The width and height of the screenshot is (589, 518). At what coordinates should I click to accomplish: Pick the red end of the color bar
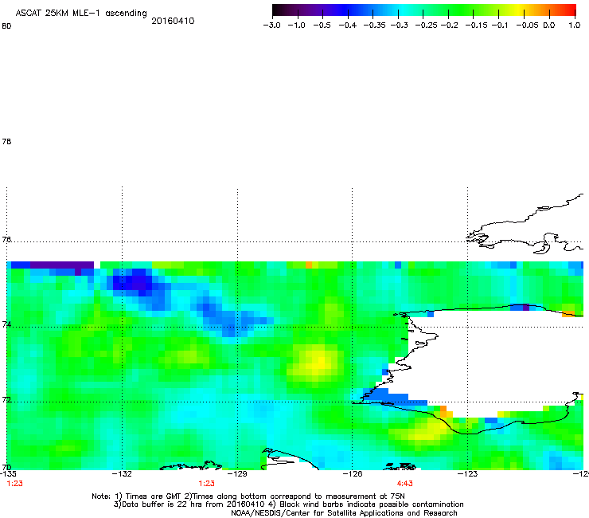(569, 10)
